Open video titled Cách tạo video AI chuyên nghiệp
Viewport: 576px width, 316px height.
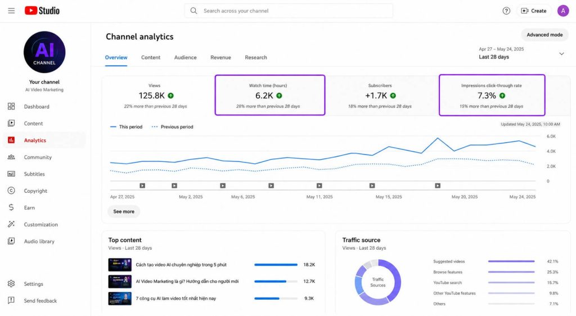181,265
